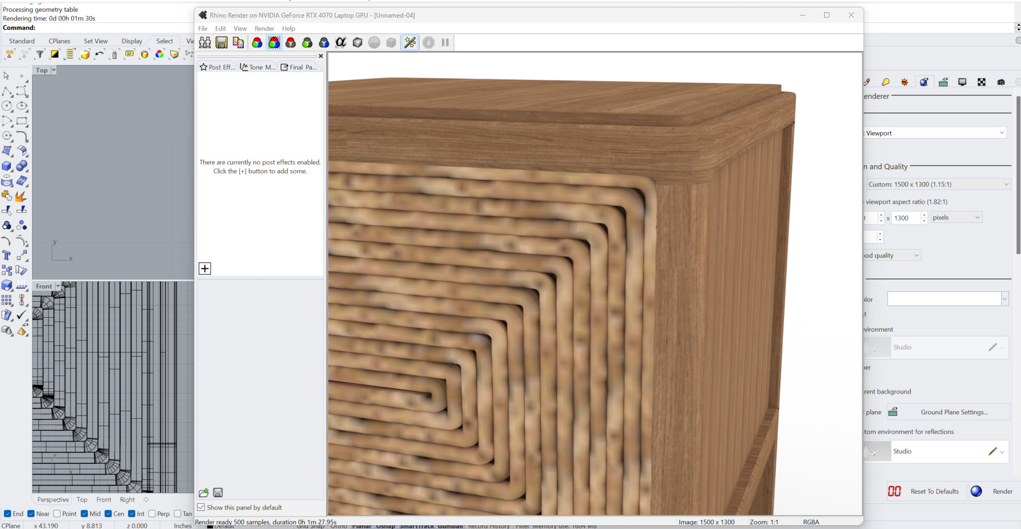Viewport: 1021px width, 529px height.
Task: Open View menu in render window
Action: 240,29
